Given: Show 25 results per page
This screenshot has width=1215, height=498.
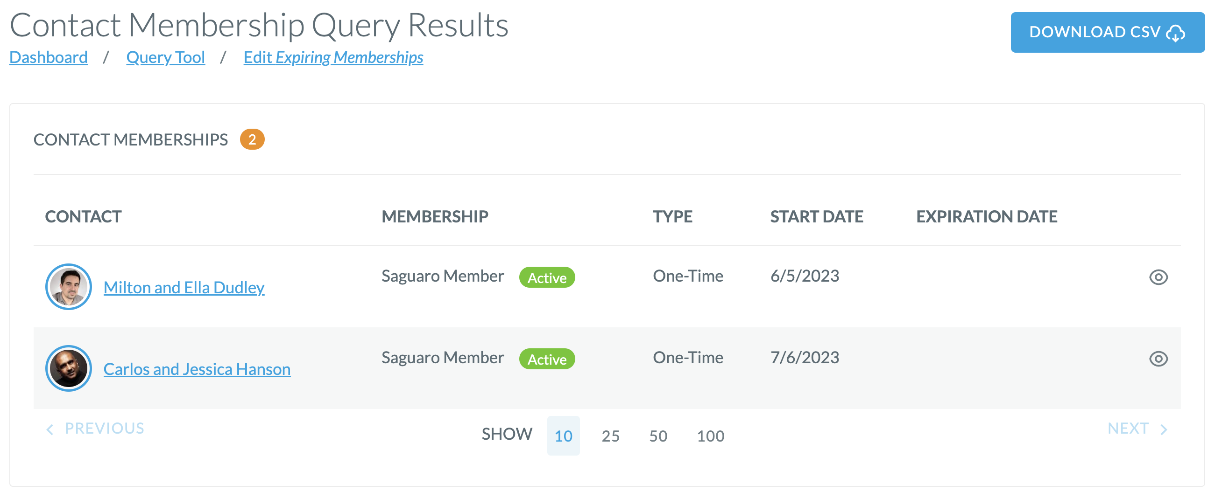Looking at the screenshot, I should click(611, 436).
